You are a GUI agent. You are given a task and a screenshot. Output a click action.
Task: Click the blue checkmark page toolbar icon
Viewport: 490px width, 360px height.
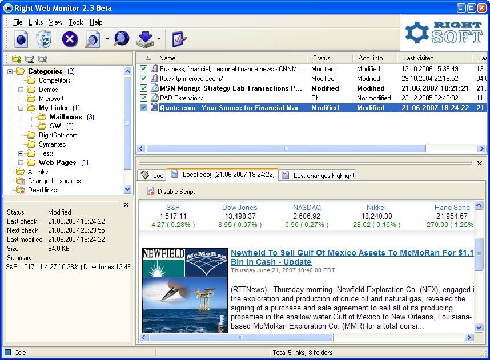click(x=179, y=39)
